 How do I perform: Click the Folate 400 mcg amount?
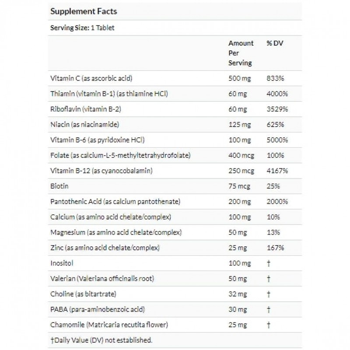pyautogui.click(x=242, y=155)
